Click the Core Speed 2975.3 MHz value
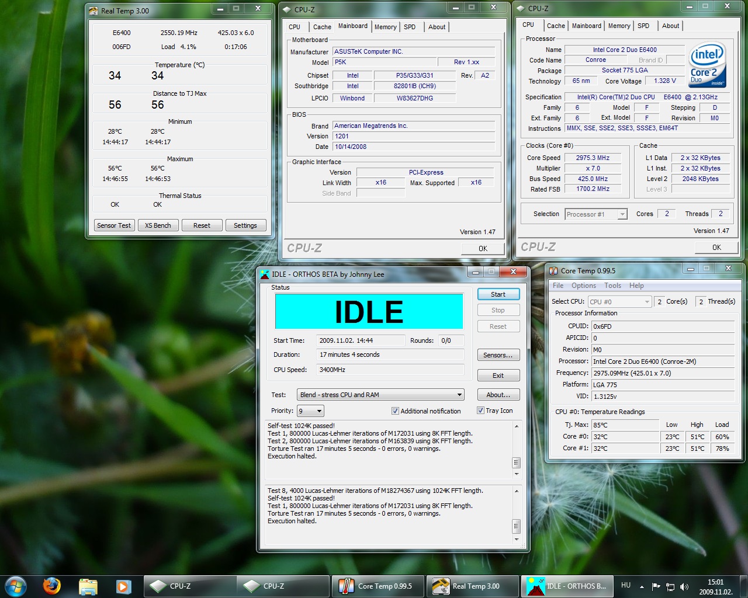The image size is (748, 598). pyautogui.click(x=593, y=158)
